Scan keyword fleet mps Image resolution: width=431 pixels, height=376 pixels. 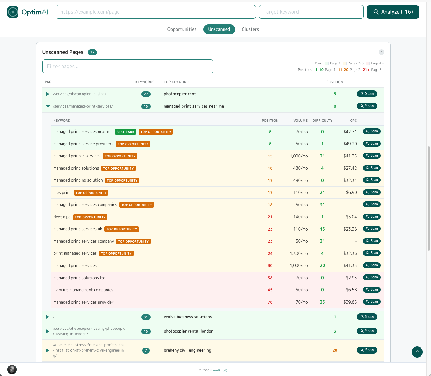372,217
